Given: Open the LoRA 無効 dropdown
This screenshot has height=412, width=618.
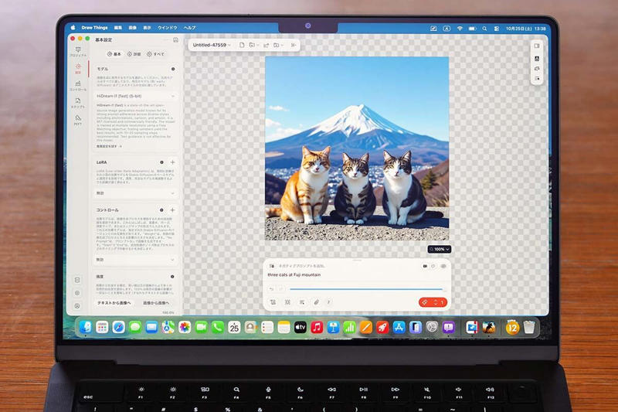Looking at the screenshot, I should pos(134,193).
